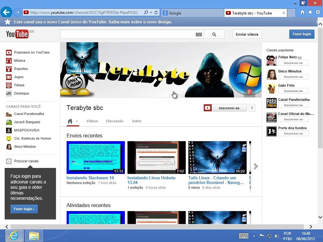Open Internet Explorer in taskbar
Image resolution: width=323 pixels, height=242 pixels.
tap(13, 236)
